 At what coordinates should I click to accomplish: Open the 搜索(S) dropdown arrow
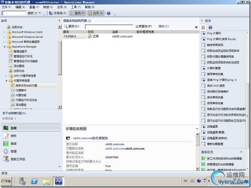(40, 13)
